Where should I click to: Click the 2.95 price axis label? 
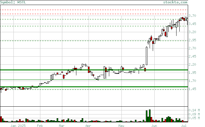point(192,40)
